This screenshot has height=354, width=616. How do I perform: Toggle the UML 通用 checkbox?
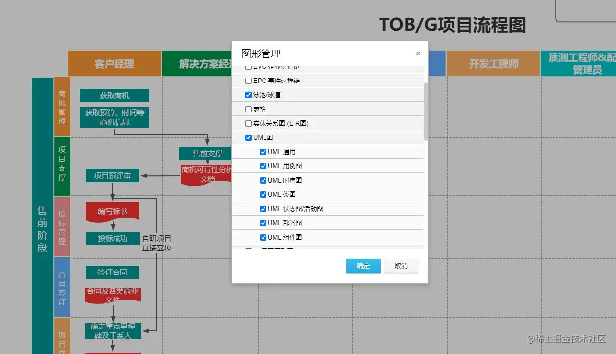click(263, 152)
